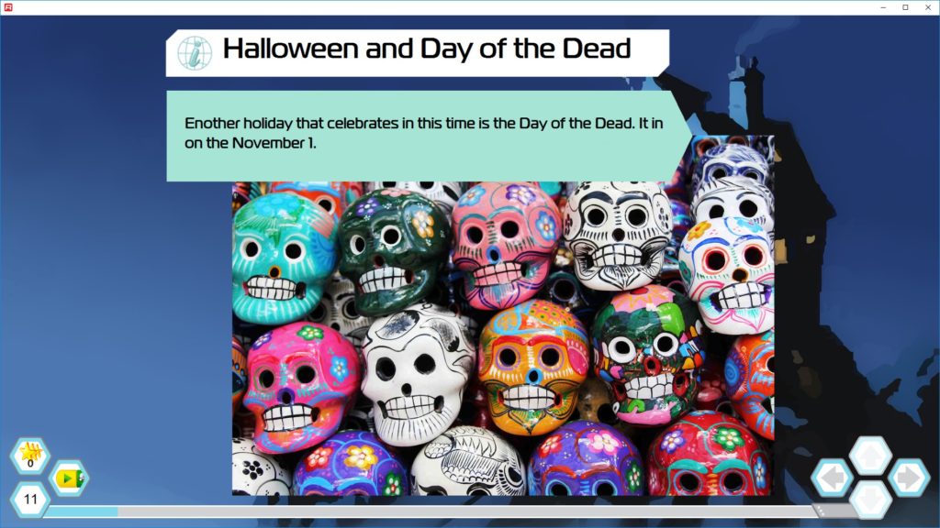940x528 pixels.
Task: Click the 'Halloween and Day of the Dead' title
Action: click(426, 49)
